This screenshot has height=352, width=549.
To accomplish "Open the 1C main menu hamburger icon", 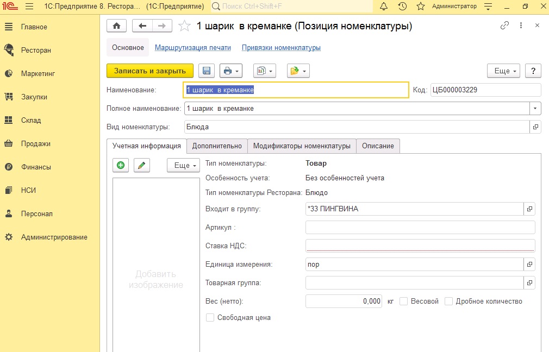I will click(x=29, y=7).
